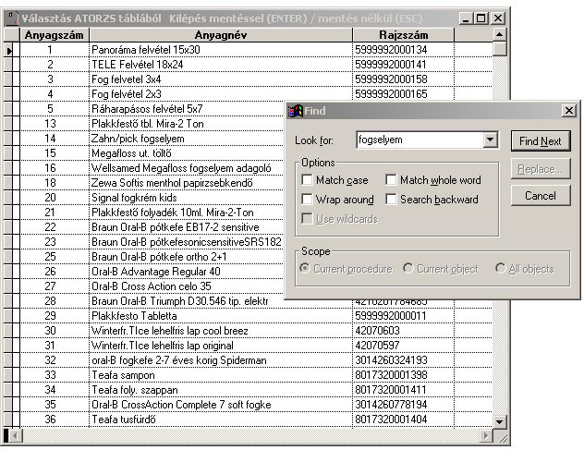The image size is (584, 450).
Task: Click the horizontal scroll left arrow
Action: click(x=16, y=435)
